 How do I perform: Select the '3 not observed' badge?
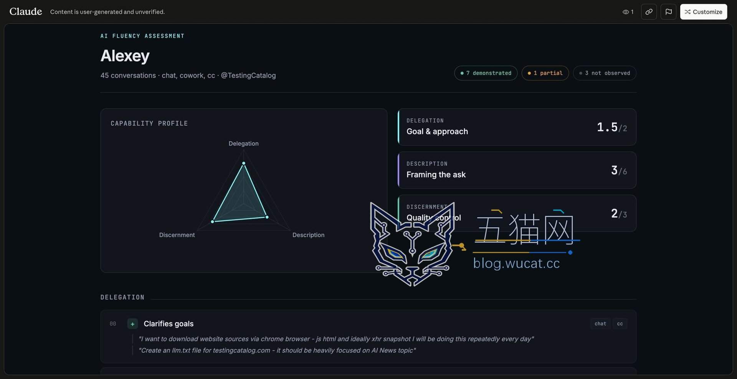[x=605, y=73]
